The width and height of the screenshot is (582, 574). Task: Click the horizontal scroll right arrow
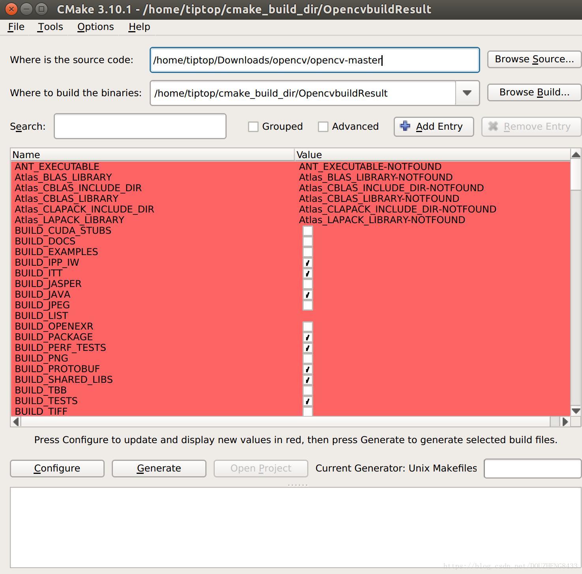pyautogui.click(x=565, y=421)
